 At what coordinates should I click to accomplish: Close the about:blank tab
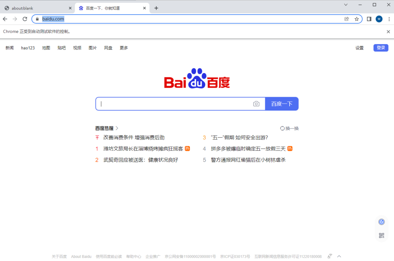click(x=70, y=8)
